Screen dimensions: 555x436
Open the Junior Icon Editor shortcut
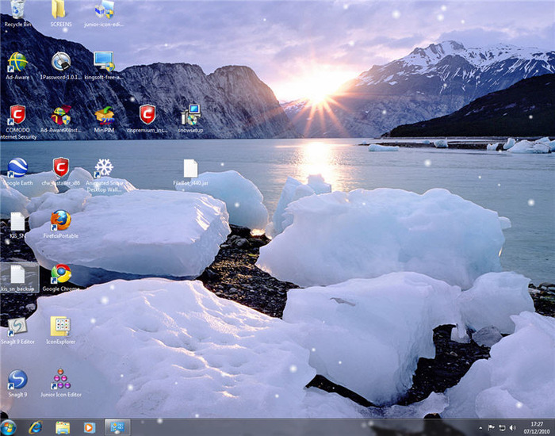click(x=61, y=379)
